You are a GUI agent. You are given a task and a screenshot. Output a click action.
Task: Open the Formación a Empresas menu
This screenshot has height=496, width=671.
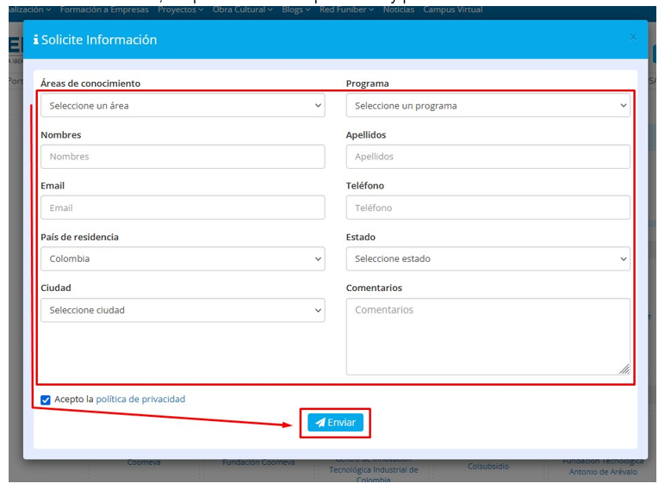[x=104, y=9]
